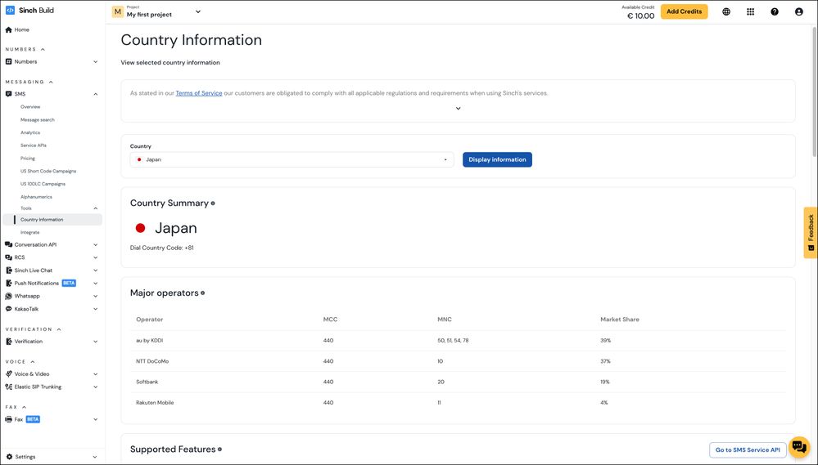818x465 pixels.
Task: Click the SMS chat icon in sidebar
Action: point(8,94)
